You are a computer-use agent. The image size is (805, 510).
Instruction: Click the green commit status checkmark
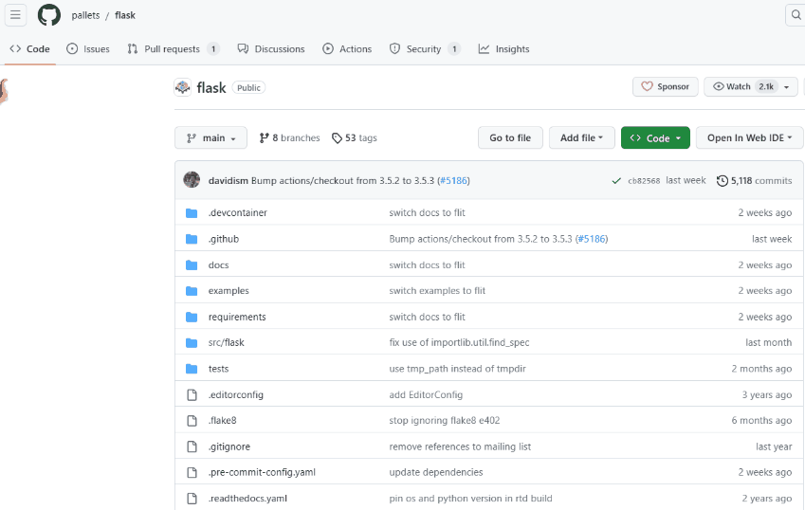pyautogui.click(x=616, y=181)
